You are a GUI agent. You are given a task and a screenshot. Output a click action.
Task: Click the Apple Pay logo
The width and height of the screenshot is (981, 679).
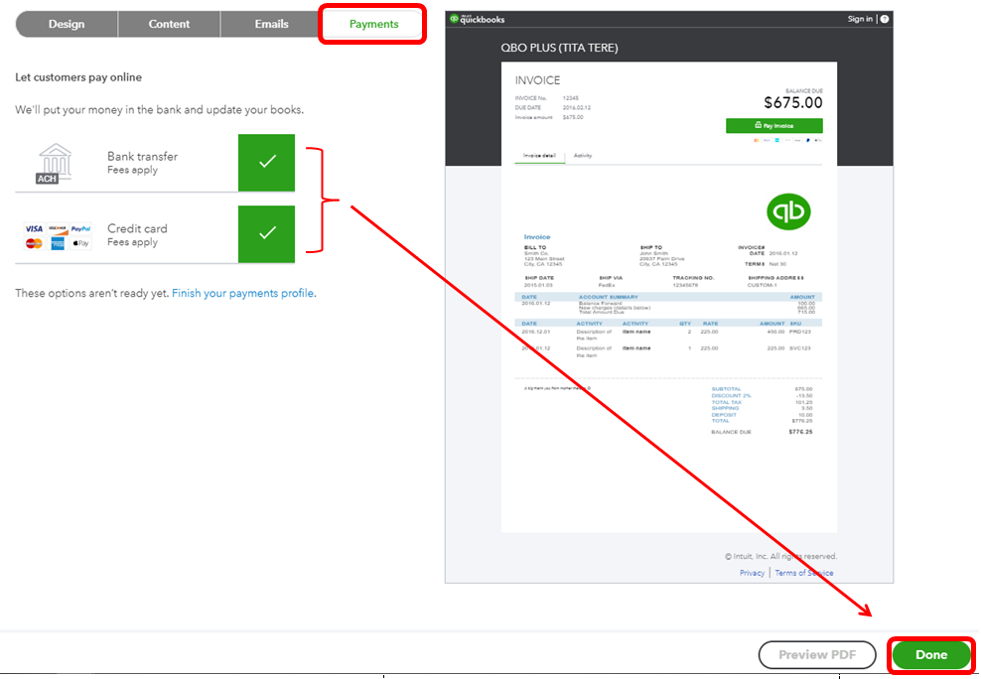[x=80, y=243]
